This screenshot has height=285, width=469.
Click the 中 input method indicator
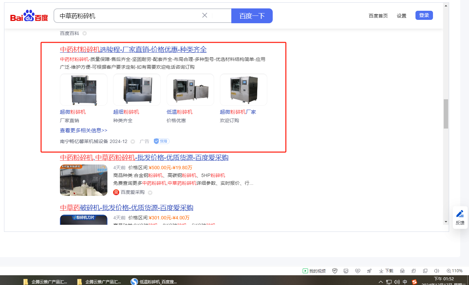point(405,282)
